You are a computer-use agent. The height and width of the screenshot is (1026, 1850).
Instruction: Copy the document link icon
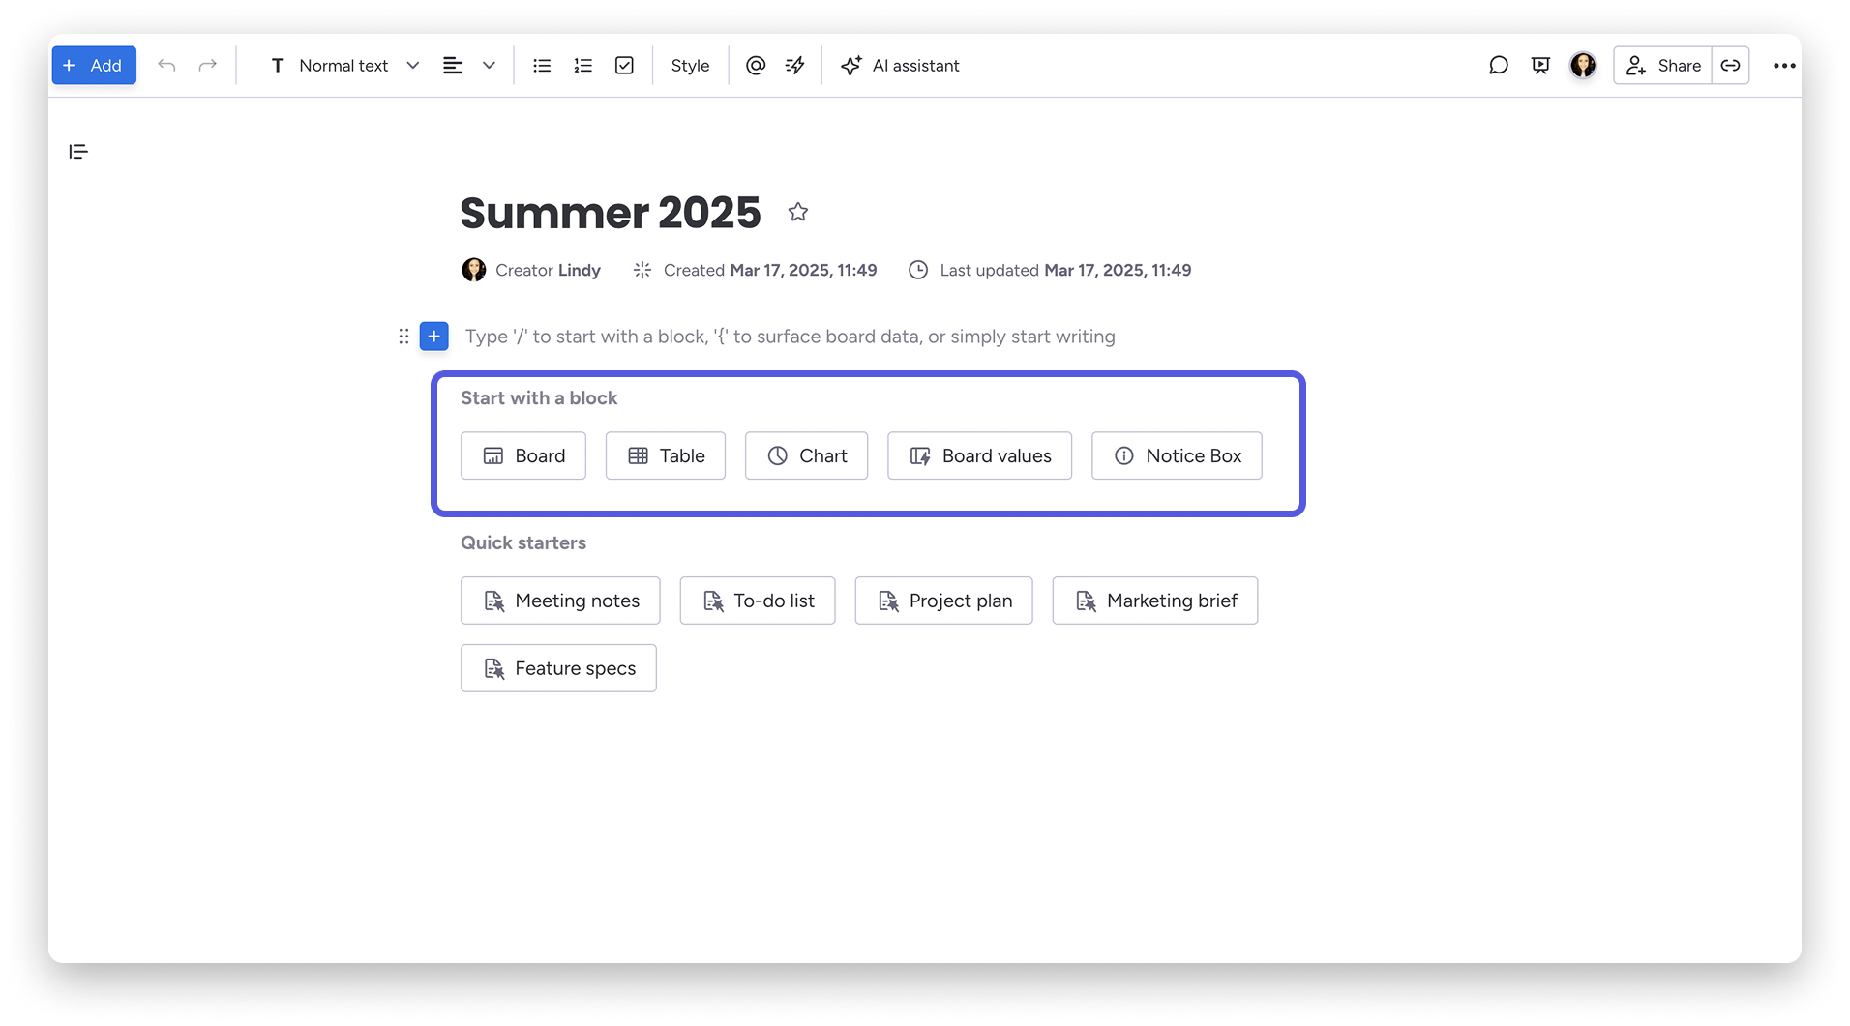[1730, 66]
